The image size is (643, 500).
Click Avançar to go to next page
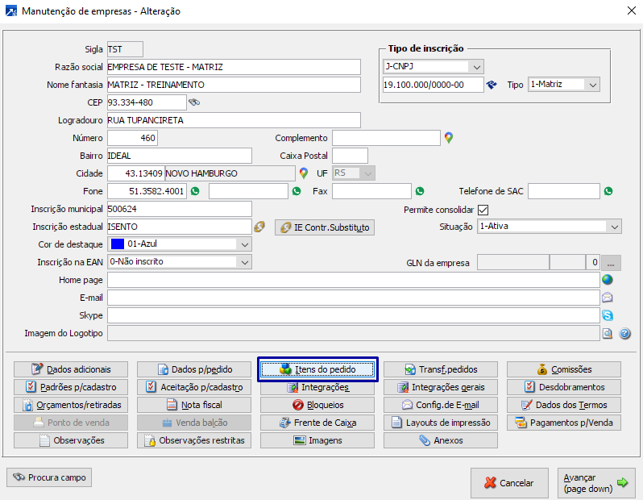(x=595, y=483)
